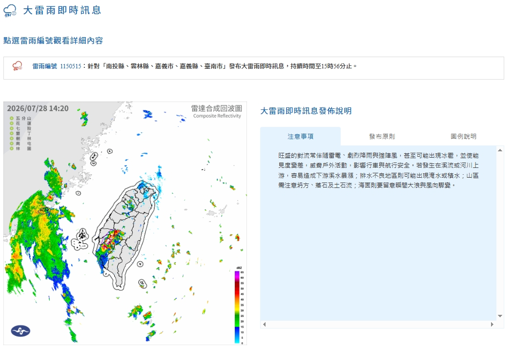Open thunderstorm alert number 1150515
This screenshot has height=350, width=513.
click(70, 66)
